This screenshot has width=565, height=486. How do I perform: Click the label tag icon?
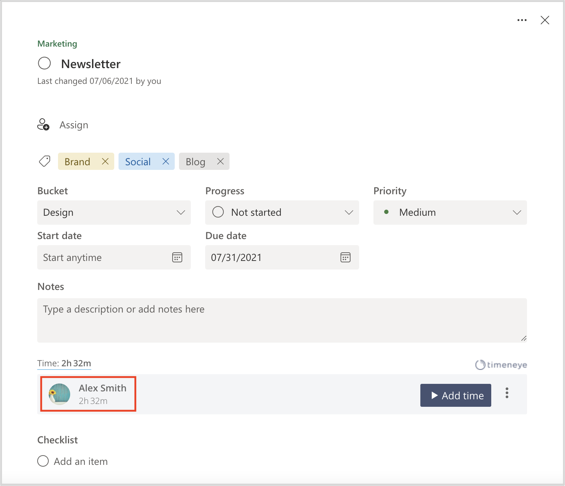pyautogui.click(x=44, y=161)
